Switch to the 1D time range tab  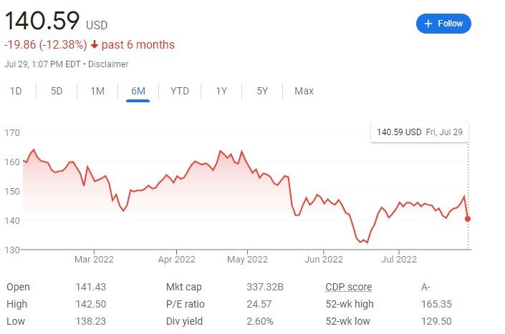(x=16, y=91)
